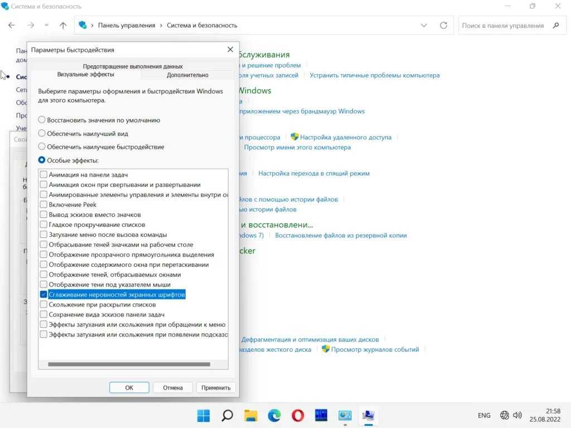The height and width of the screenshot is (428, 571).
Task: Open Microsoft Edge from the taskbar
Action: click(274, 415)
